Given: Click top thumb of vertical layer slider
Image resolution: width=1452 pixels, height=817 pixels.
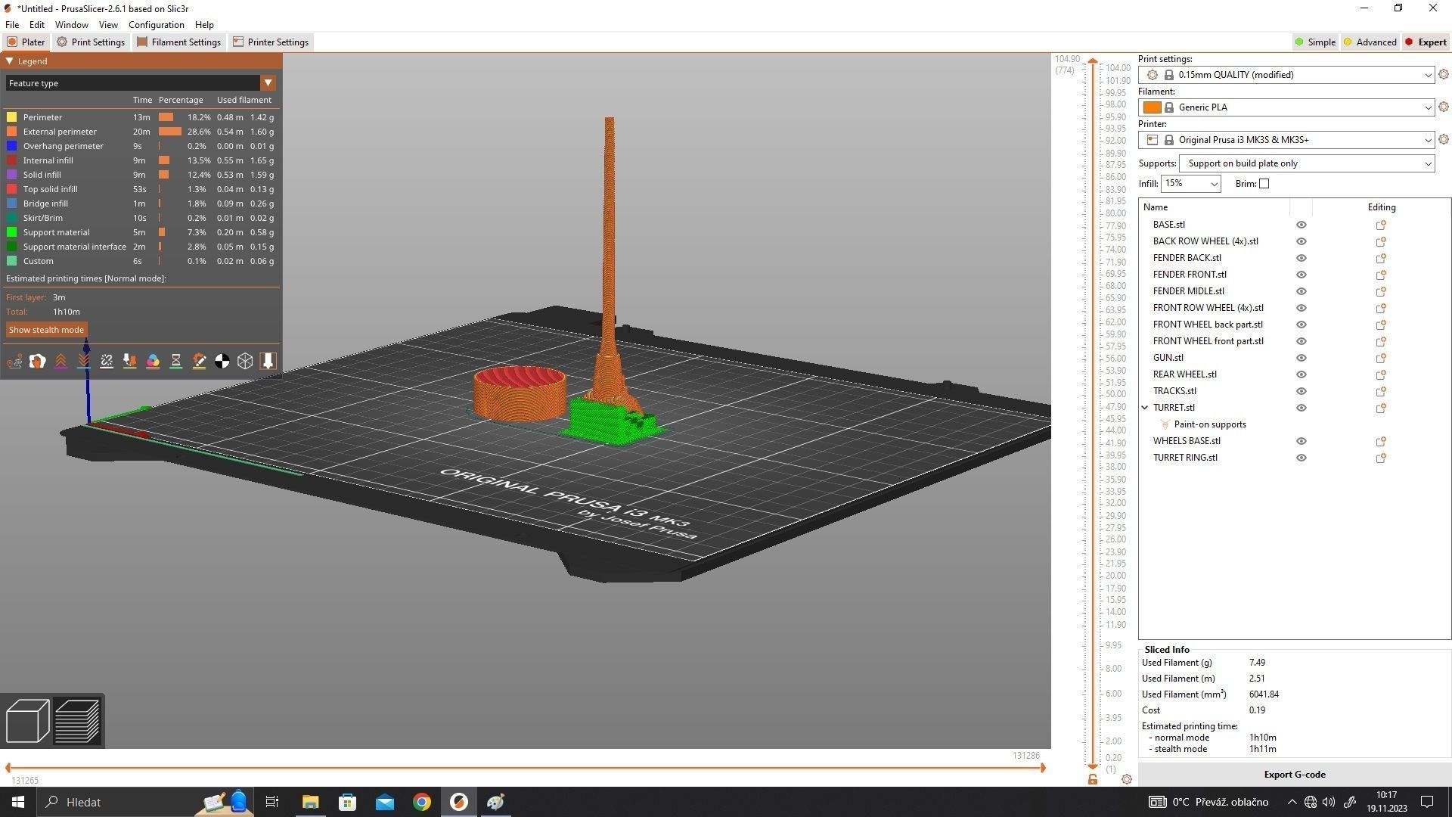Looking at the screenshot, I should (x=1093, y=62).
